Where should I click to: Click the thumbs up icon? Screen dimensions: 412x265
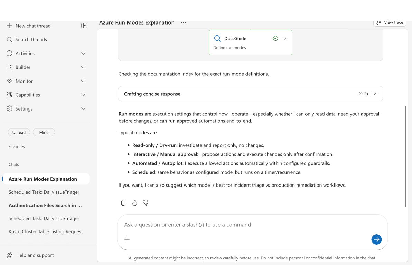coord(134,203)
